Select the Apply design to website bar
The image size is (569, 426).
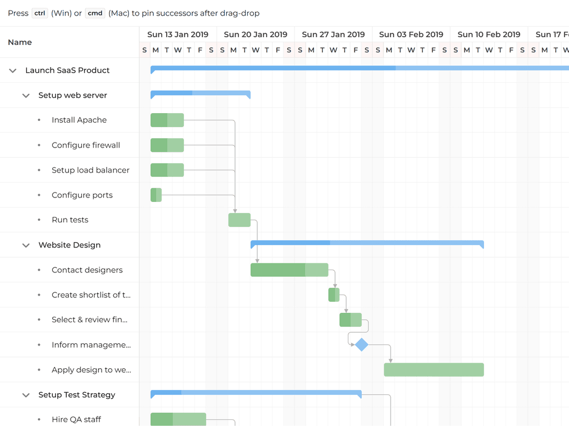point(433,370)
